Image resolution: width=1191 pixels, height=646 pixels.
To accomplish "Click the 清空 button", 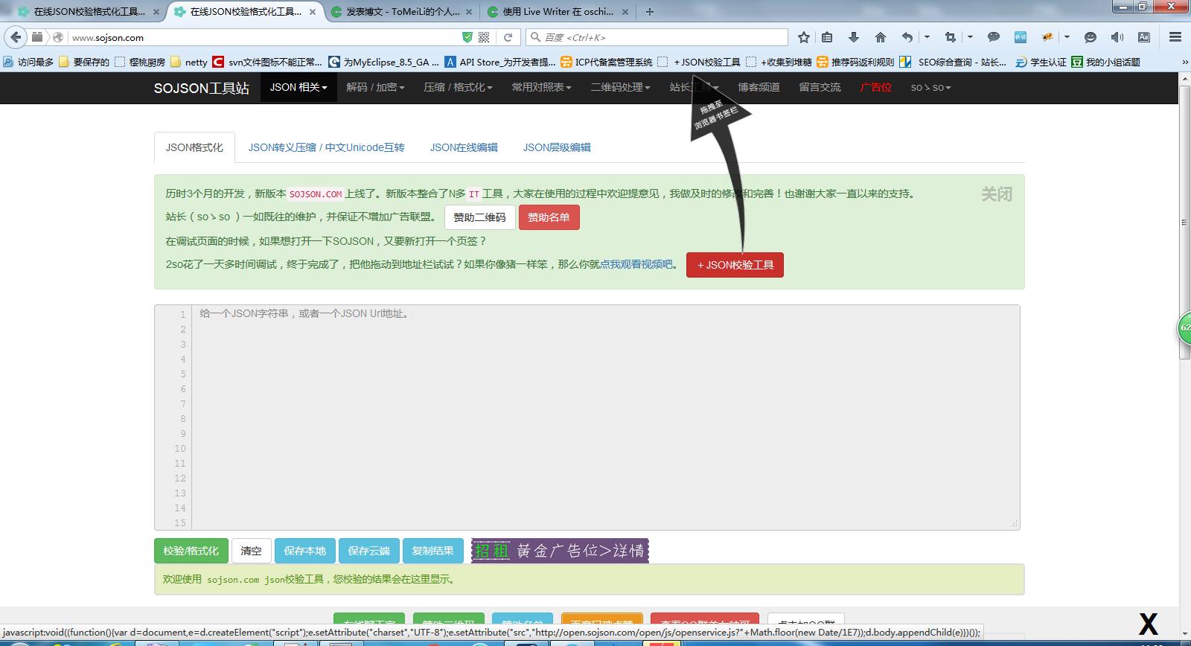I will pos(251,551).
